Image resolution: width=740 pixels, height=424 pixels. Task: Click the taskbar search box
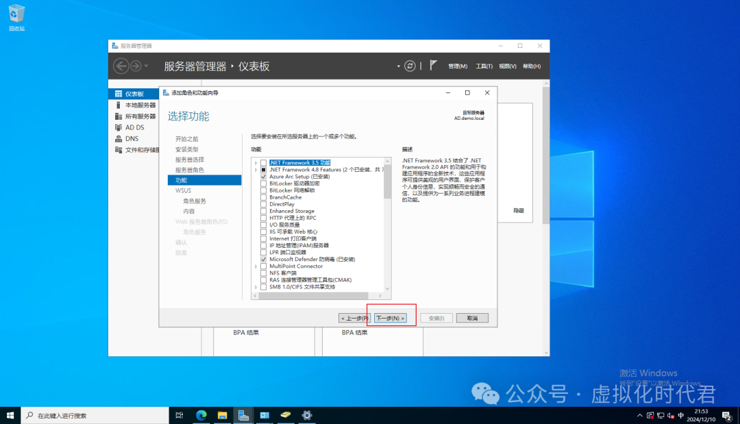(95, 416)
